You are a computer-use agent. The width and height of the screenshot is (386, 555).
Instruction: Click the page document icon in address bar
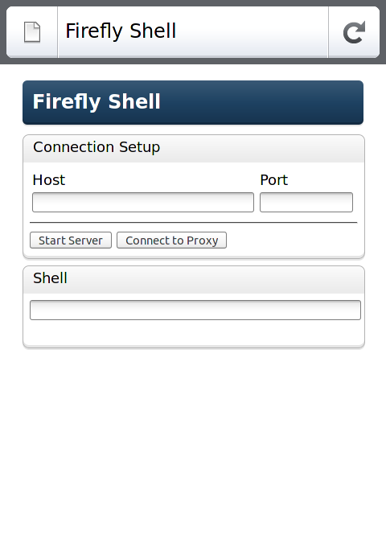click(x=32, y=32)
